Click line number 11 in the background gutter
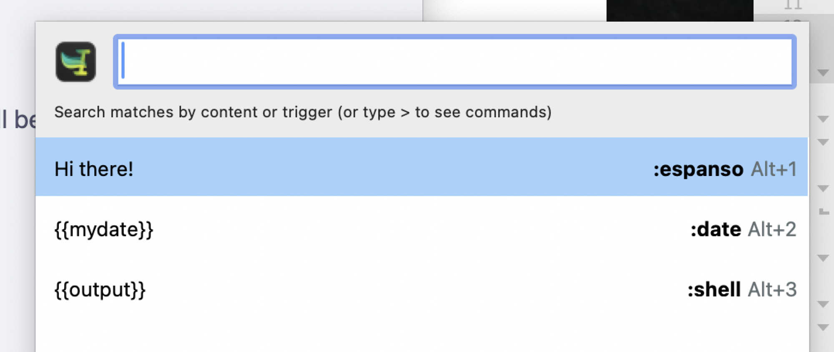The height and width of the screenshot is (352, 834). 793,5
